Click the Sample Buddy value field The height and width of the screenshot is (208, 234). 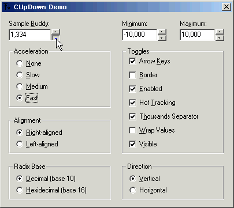(x=30, y=35)
